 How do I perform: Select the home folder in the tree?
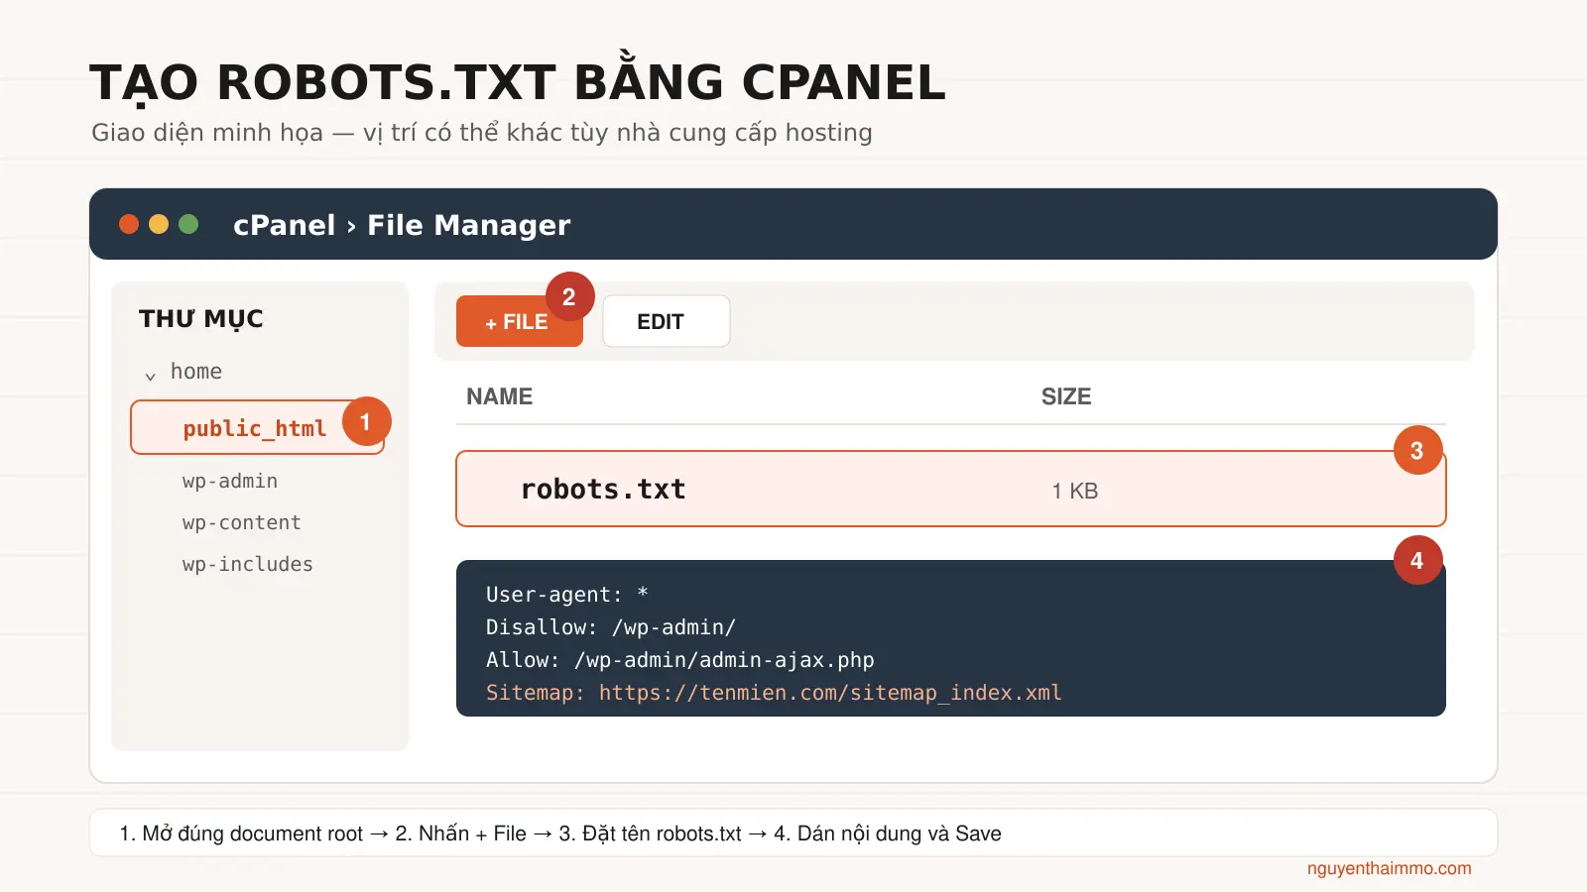pos(196,372)
